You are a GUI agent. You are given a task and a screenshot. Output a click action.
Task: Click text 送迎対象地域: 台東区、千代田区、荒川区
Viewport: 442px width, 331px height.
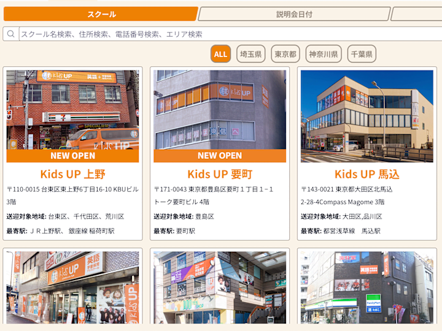point(66,216)
